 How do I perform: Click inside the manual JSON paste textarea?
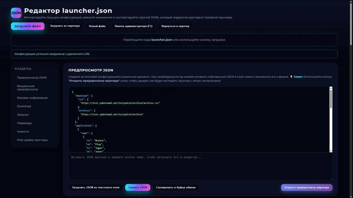tap(200, 167)
